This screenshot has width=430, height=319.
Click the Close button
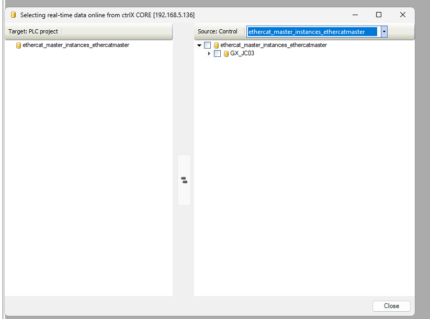tap(391, 306)
